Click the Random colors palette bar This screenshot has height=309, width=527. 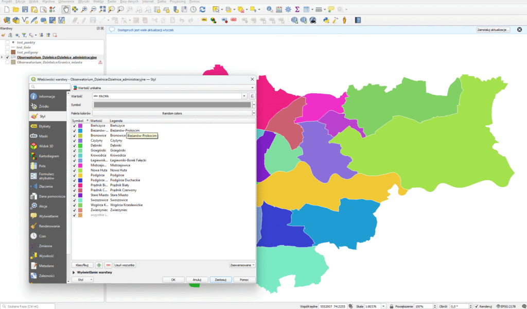[x=172, y=113]
